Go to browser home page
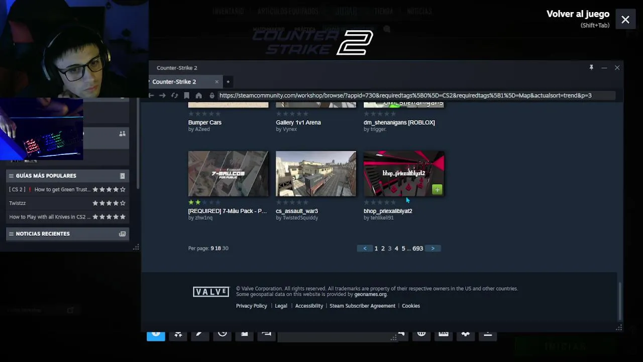The width and height of the screenshot is (643, 362). 198,96
